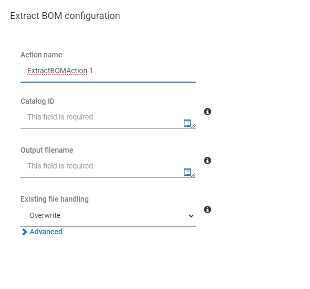Click the resize grip of Catalog ID textarea
This screenshot has width=310, height=289.
point(193,126)
